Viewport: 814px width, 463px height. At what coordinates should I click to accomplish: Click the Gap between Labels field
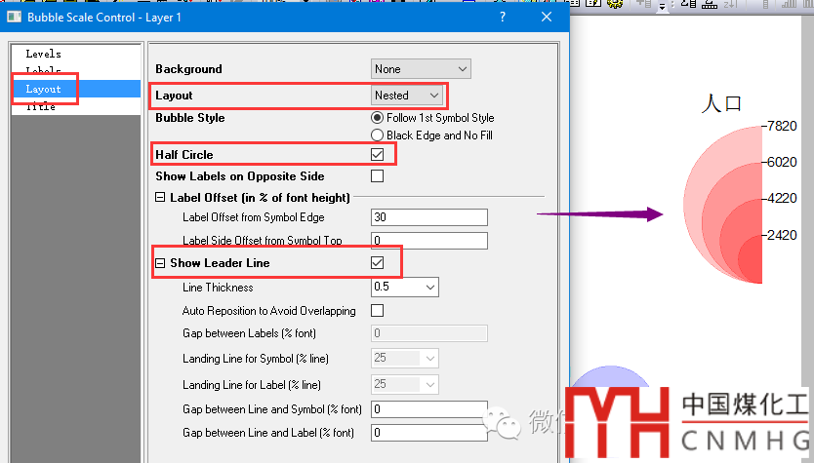(x=429, y=333)
